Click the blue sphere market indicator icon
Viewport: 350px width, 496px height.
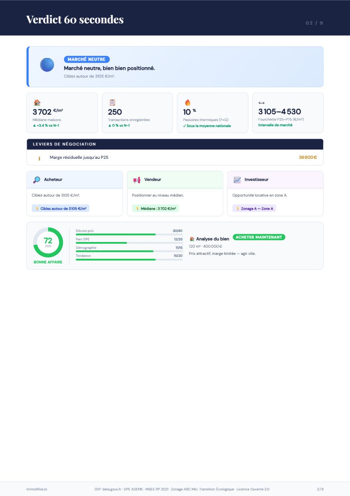point(47,65)
